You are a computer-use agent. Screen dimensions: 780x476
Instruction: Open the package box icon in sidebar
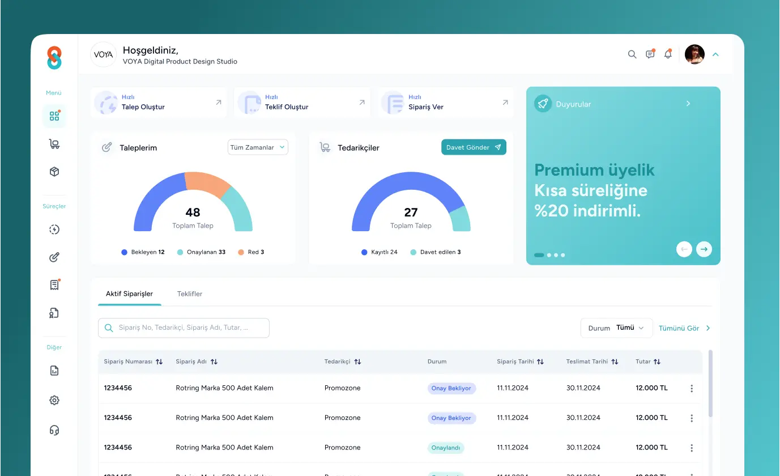tap(54, 172)
